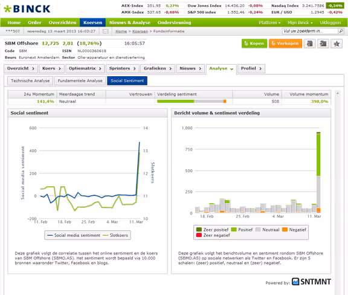
Task: Click the 398,0% volume momentum value
Action: tap(320, 102)
